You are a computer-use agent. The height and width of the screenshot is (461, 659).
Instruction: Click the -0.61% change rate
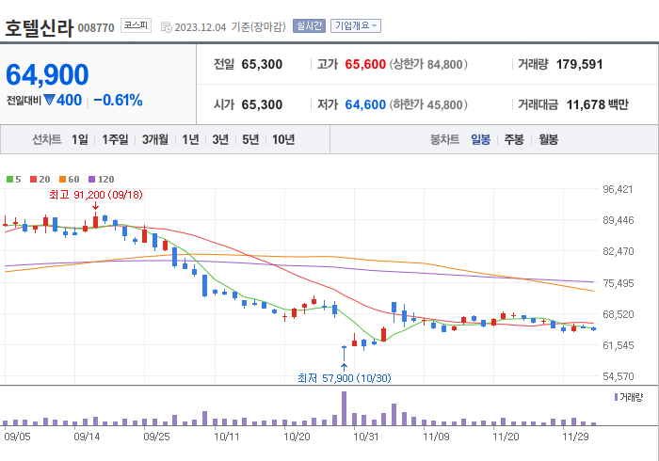coord(118,101)
